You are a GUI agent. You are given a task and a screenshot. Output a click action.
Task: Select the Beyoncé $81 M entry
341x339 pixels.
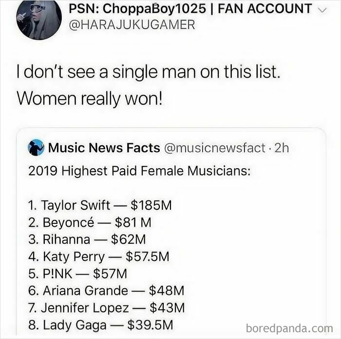point(90,222)
